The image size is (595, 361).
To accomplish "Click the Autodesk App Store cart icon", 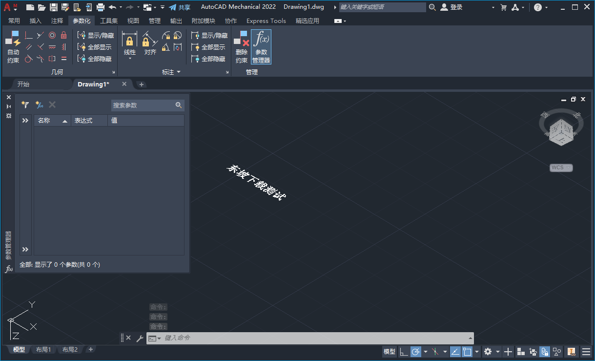I will coord(504,7).
